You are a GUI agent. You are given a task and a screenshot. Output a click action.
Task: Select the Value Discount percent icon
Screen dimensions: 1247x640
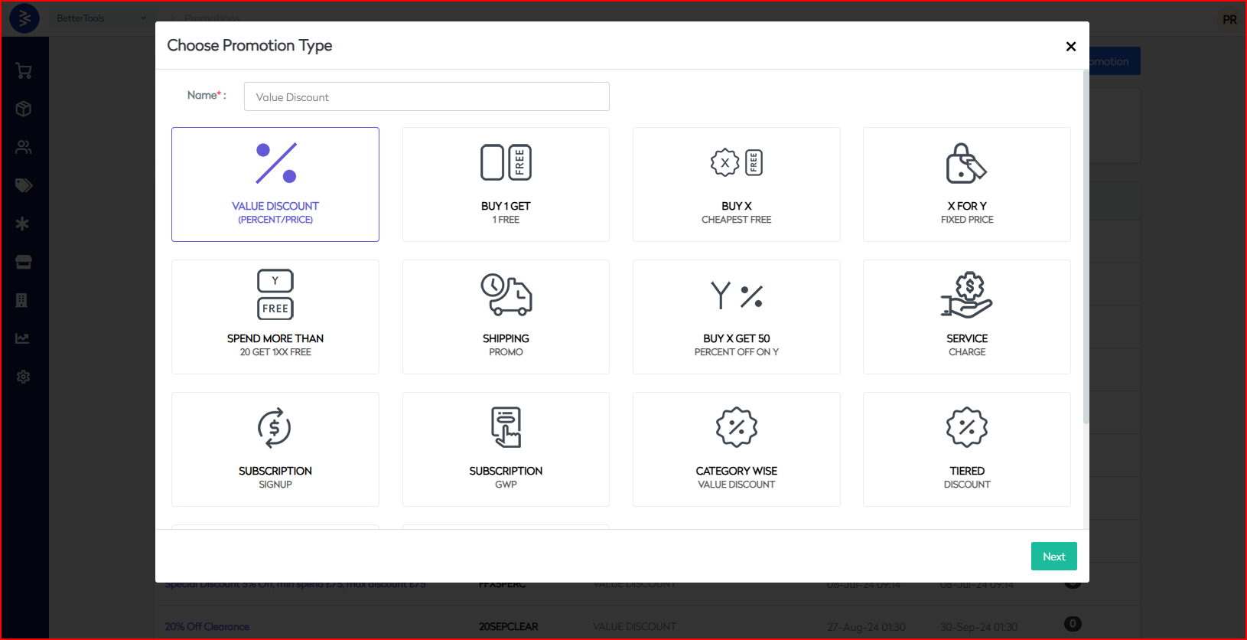pos(275,163)
